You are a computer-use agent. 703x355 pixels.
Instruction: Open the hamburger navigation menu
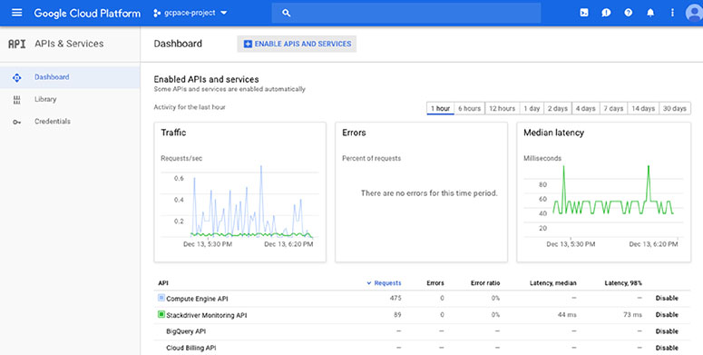16,13
